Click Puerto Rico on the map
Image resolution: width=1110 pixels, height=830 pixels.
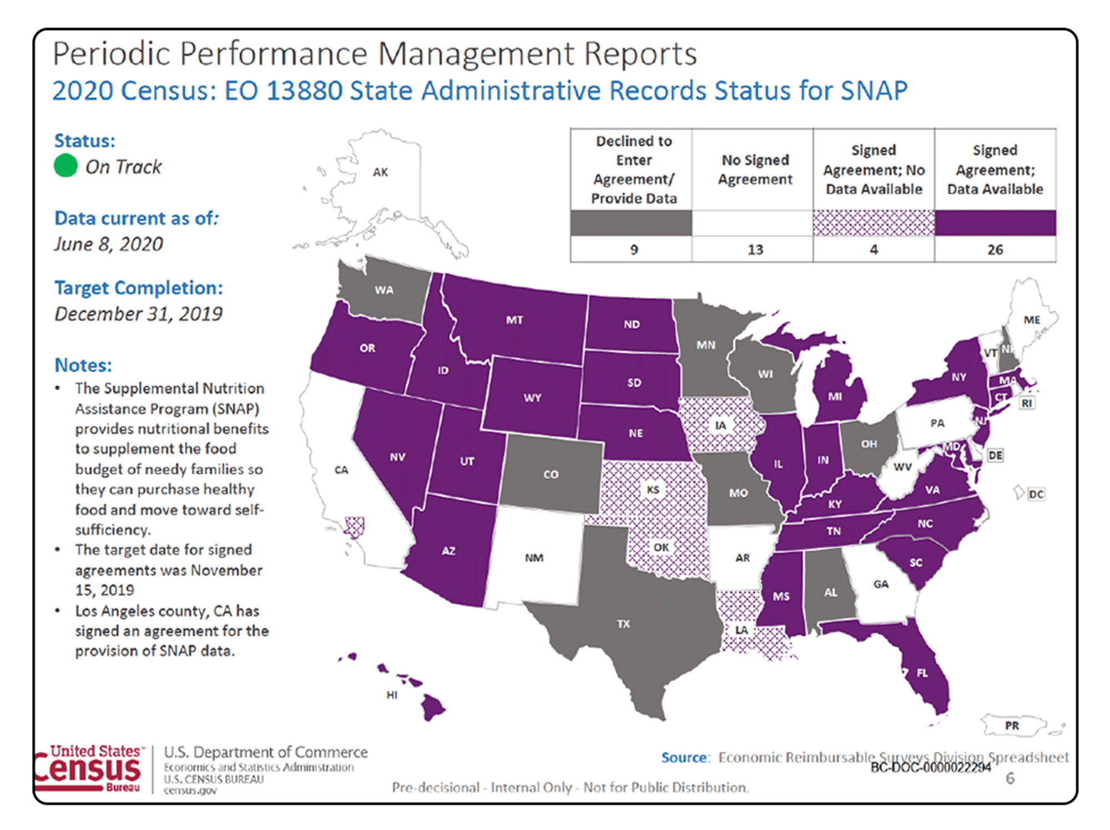(1012, 725)
